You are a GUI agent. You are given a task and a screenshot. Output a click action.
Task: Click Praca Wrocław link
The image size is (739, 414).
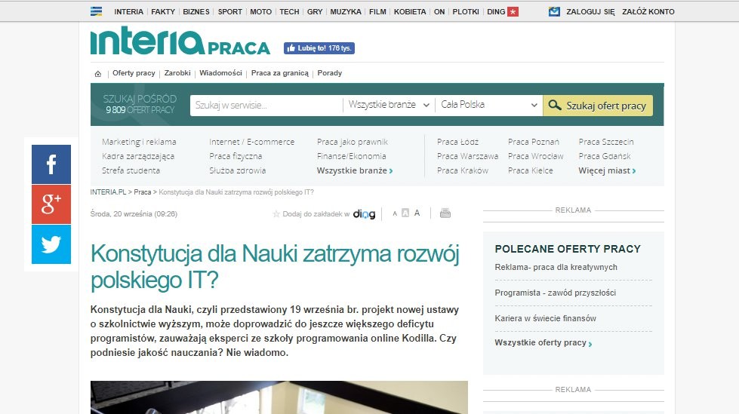(536, 156)
